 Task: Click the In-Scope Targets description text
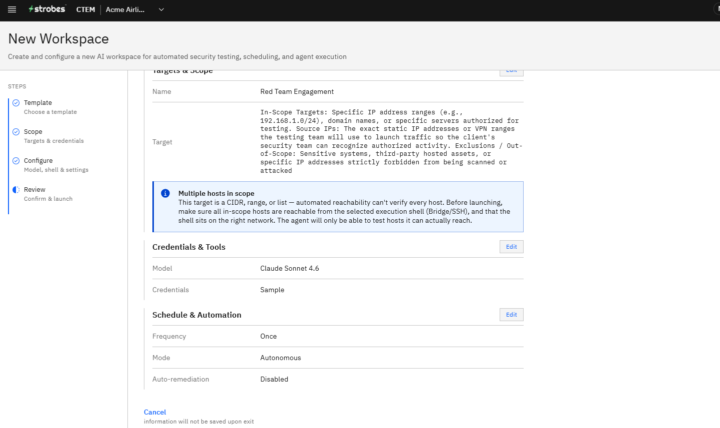(x=391, y=141)
